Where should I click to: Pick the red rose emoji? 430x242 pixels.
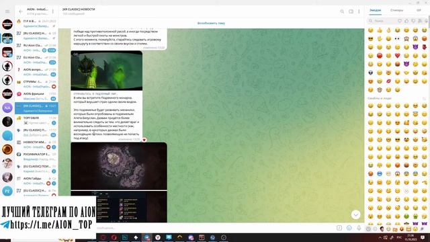pyautogui.click(x=424, y=47)
